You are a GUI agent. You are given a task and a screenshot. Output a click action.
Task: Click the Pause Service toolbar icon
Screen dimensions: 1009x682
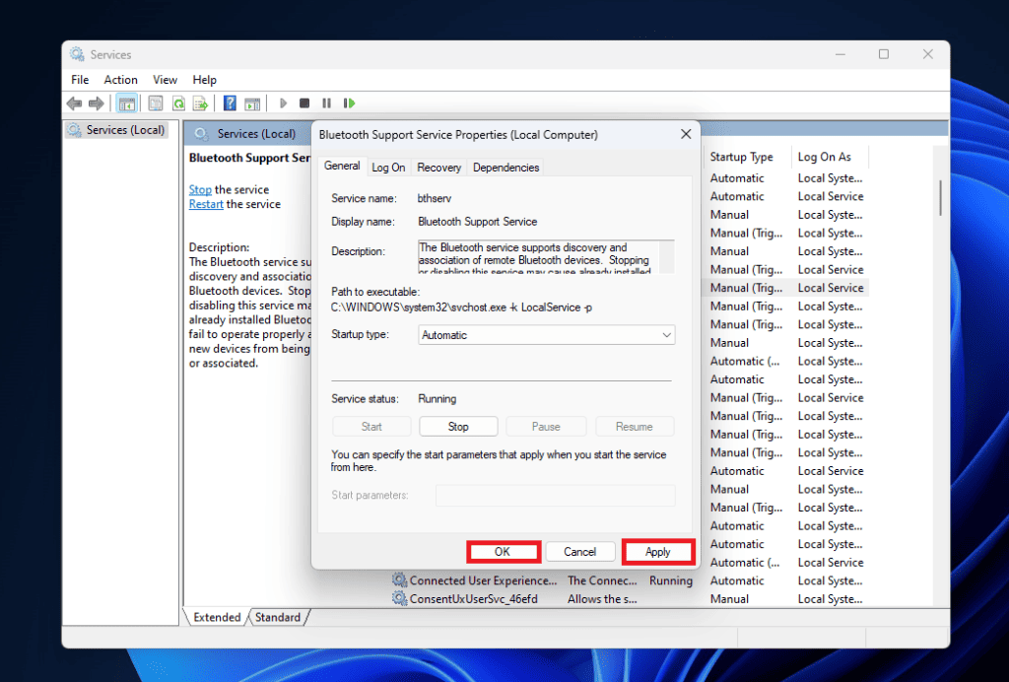click(x=326, y=102)
